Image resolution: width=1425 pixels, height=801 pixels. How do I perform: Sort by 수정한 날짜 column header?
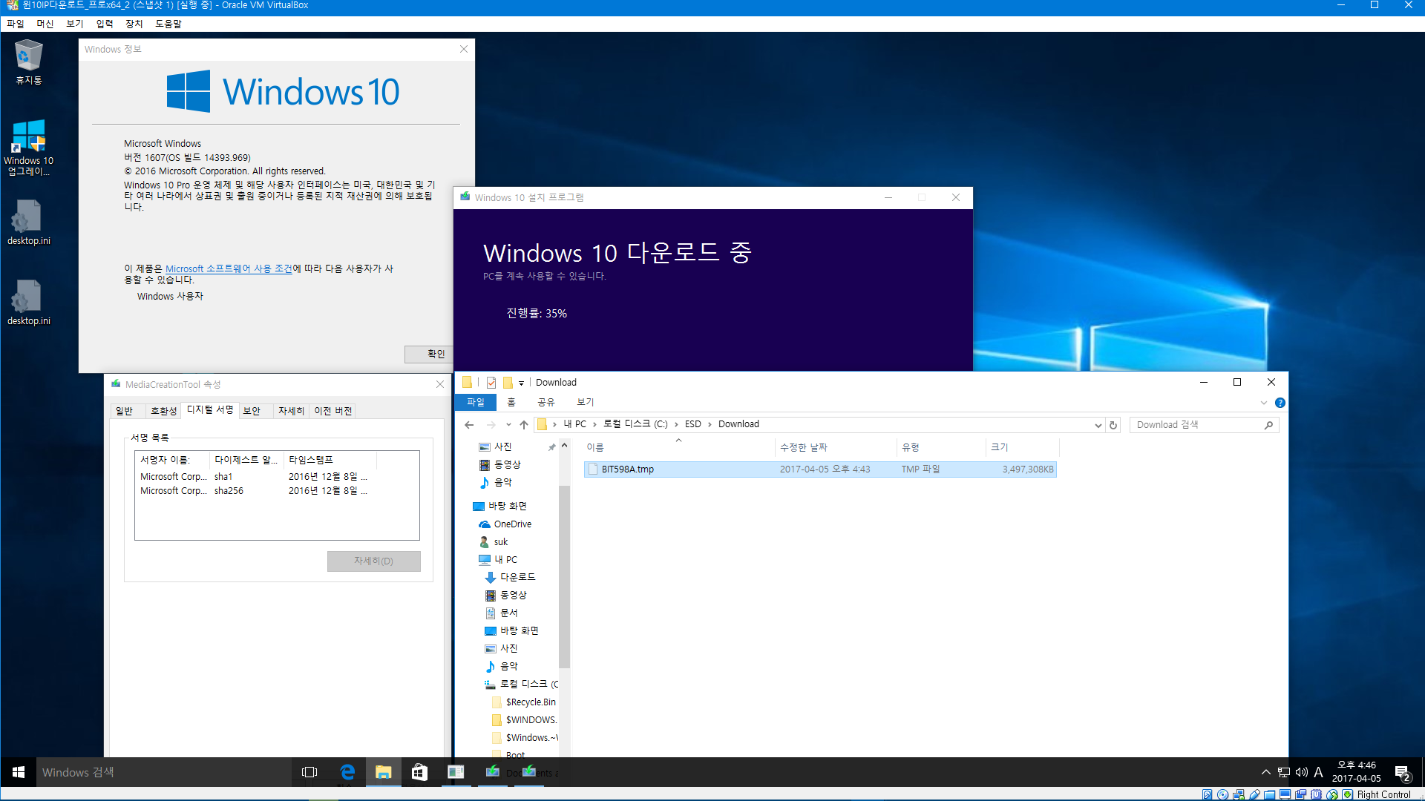click(x=836, y=447)
